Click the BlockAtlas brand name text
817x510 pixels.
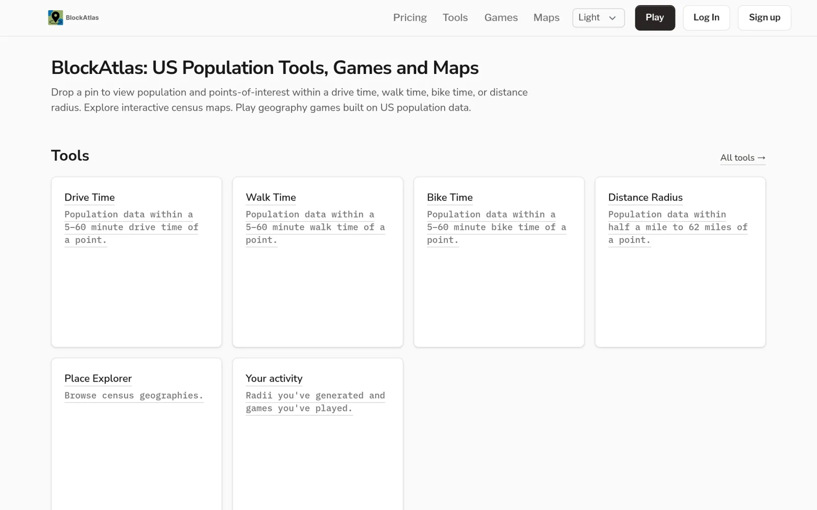point(82,18)
